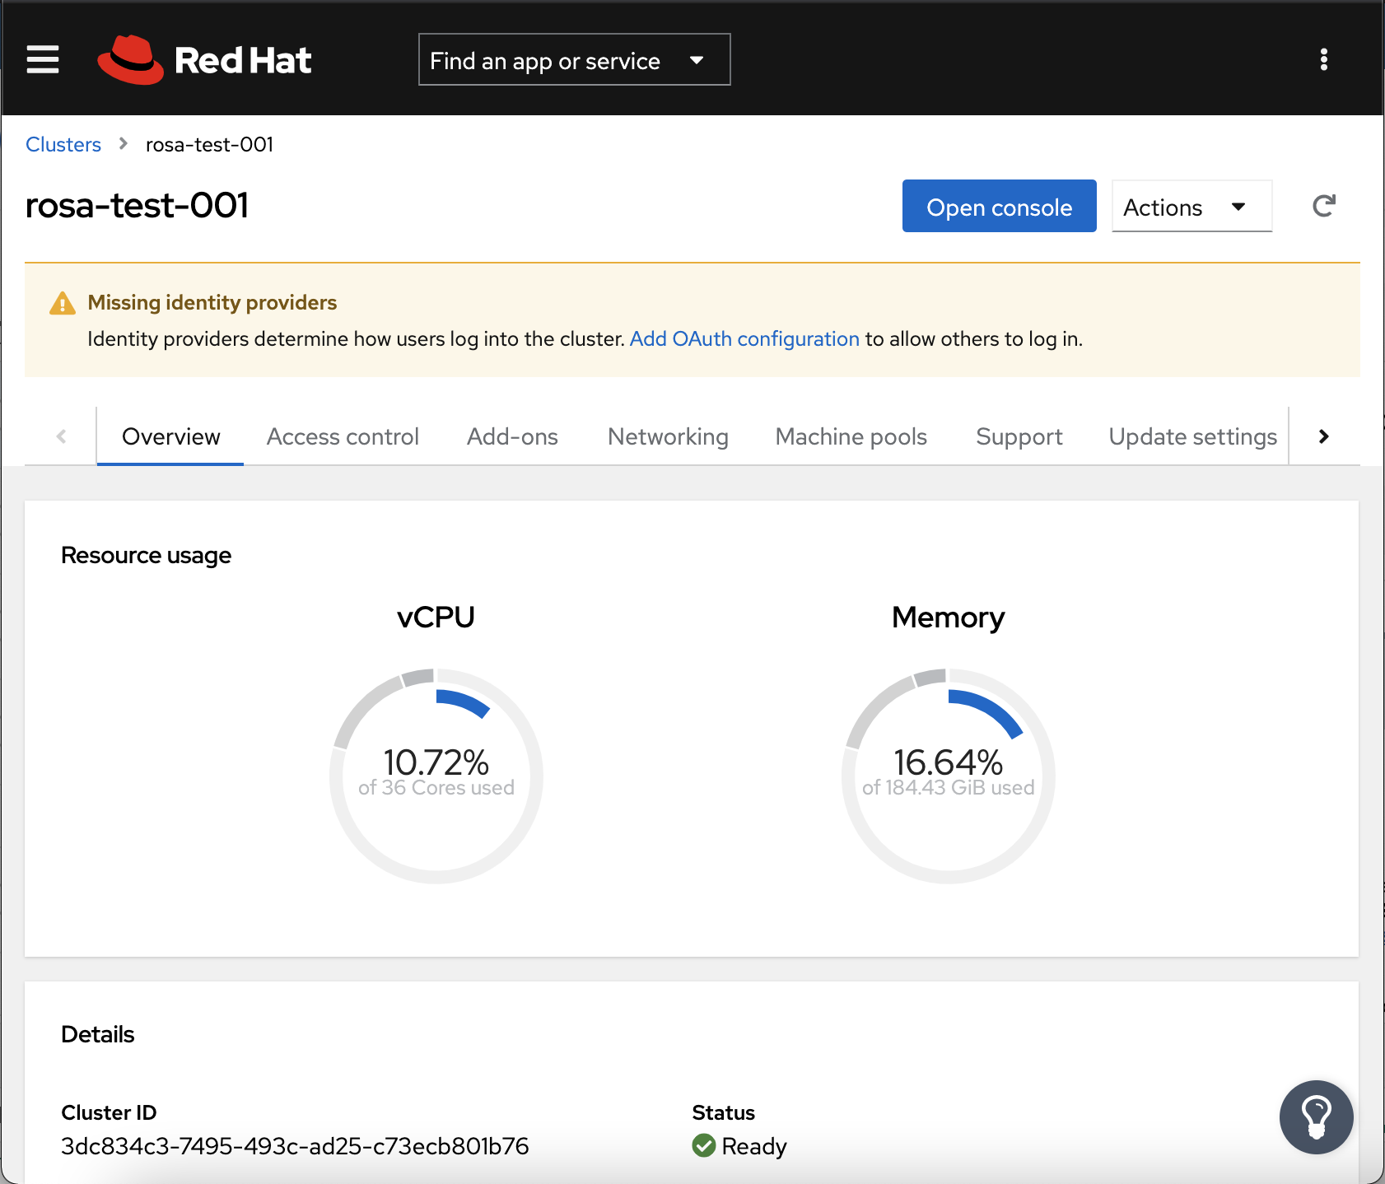Open the hamburger navigation menu
Viewport: 1385px width, 1184px height.
click(x=43, y=59)
